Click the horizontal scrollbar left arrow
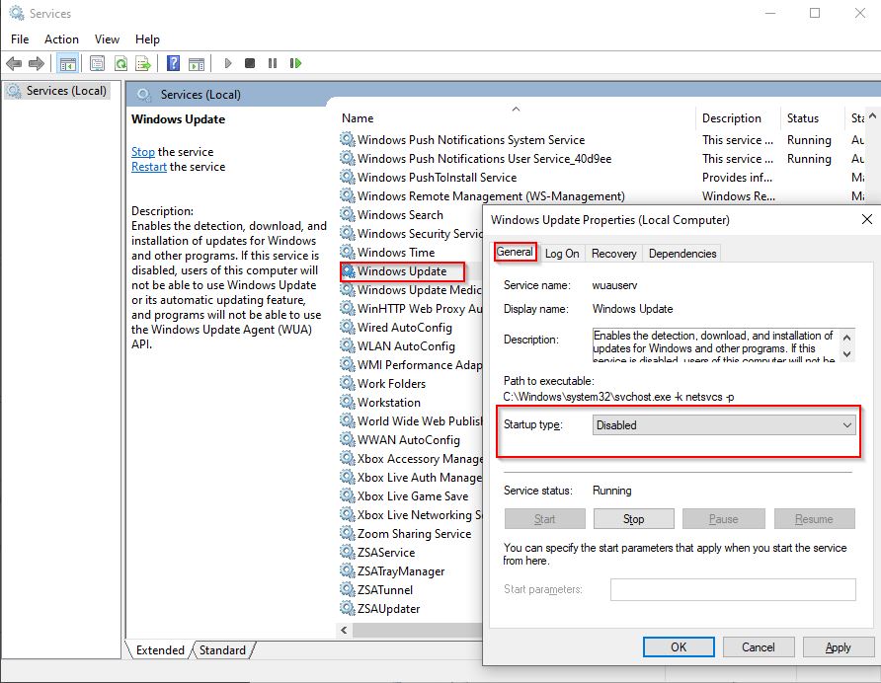881x683 pixels. [x=345, y=631]
